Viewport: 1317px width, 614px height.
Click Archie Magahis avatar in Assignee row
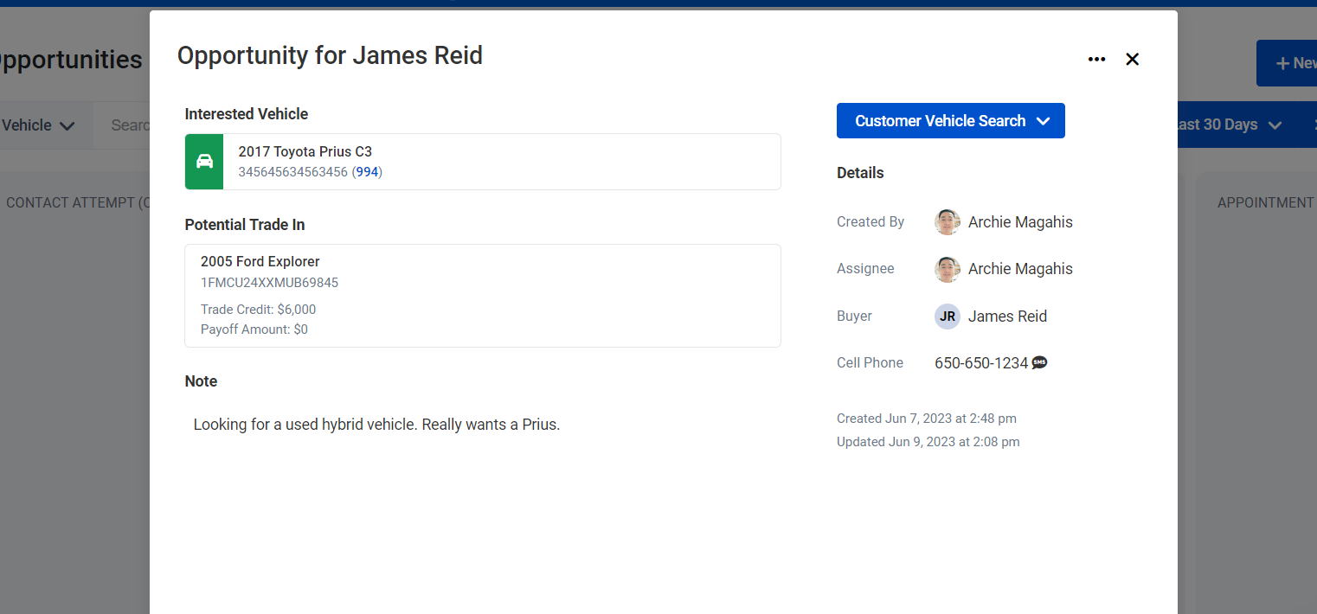(x=948, y=269)
